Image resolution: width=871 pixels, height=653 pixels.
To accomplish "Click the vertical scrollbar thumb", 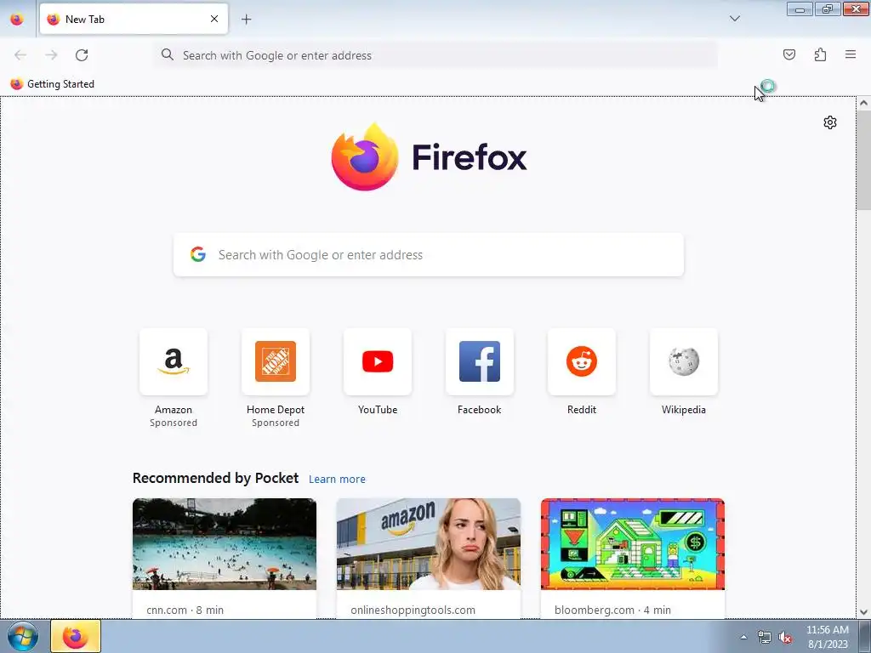I will pyautogui.click(x=863, y=161).
